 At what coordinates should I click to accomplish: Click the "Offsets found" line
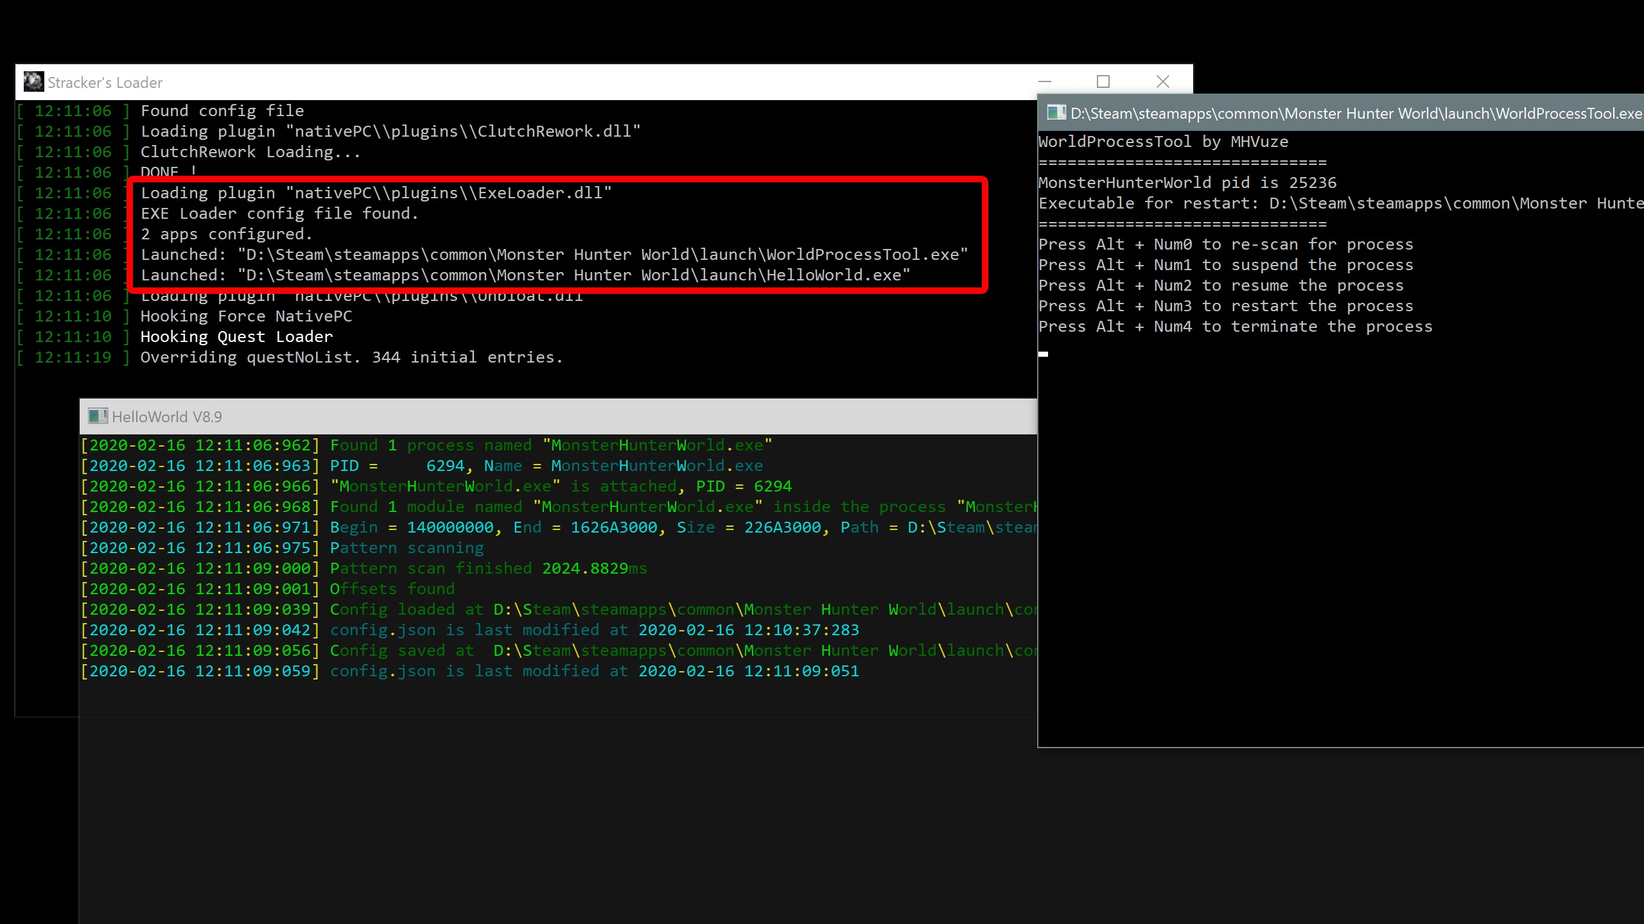pos(392,589)
